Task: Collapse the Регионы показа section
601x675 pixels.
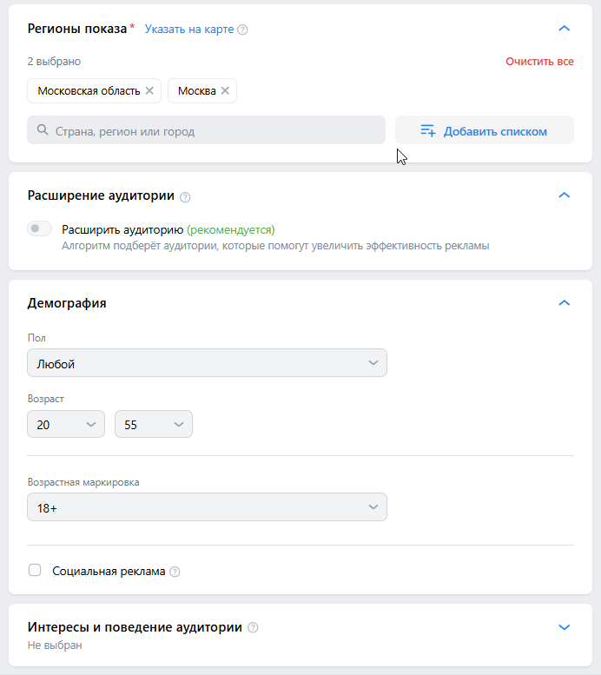Action: click(x=565, y=29)
